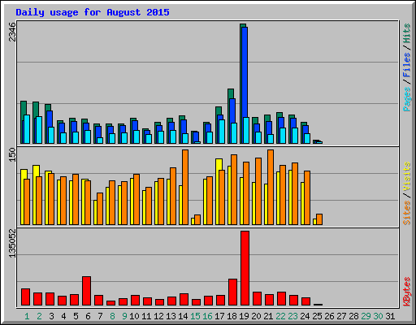Screen dimensions: 416x325
Task: Select the orange visits bar for day 14
Action: pos(185,187)
